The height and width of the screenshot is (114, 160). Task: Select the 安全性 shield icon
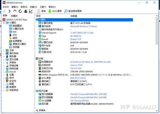(x=7, y=81)
